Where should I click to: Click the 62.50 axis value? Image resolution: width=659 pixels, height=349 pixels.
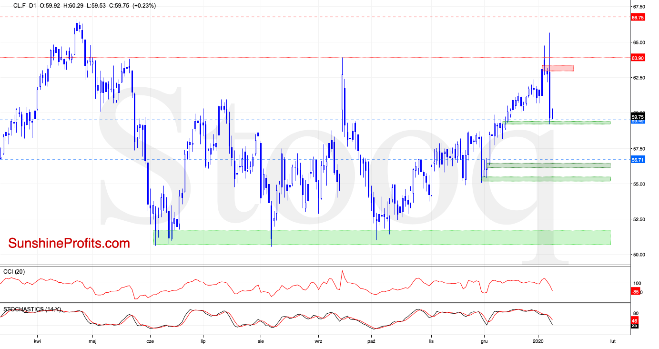(x=639, y=78)
